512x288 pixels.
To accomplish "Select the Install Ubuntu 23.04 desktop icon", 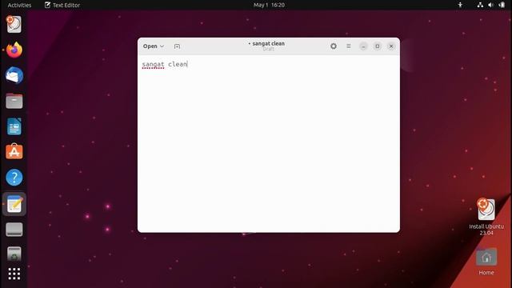I will coord(486,217).
